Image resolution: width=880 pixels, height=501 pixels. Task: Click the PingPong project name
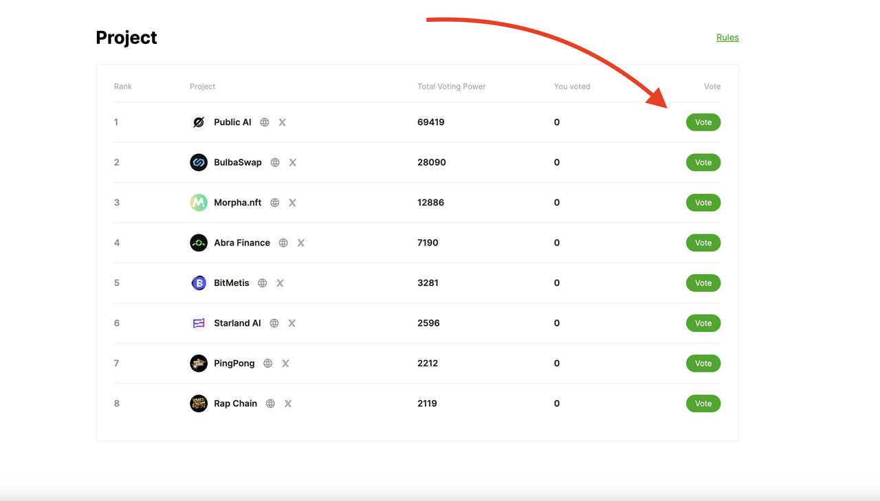pyautogui.click(x=234, y=364)
